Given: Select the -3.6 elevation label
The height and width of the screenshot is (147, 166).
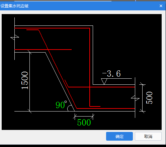Looking at the screenshot, I should [x=111, y=74].
